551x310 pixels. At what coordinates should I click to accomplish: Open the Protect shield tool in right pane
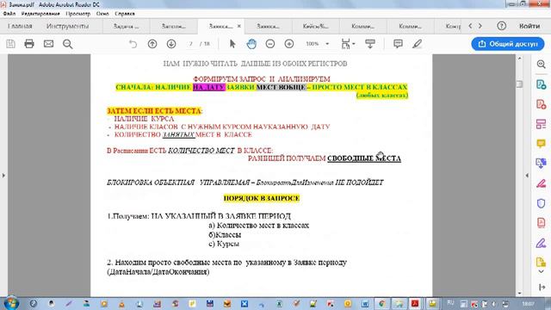[x=542, y=203]
